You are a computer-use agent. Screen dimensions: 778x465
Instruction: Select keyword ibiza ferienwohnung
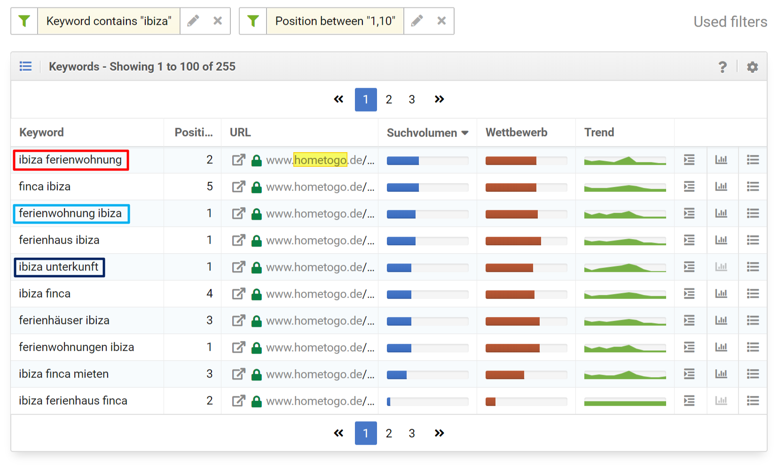(x=70, y=160)
